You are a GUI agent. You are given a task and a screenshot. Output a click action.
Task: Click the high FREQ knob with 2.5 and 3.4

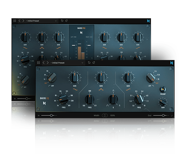tap(139, 99)
